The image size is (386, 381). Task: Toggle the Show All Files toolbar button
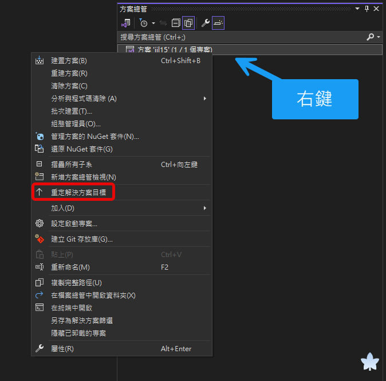pos(188,23)
